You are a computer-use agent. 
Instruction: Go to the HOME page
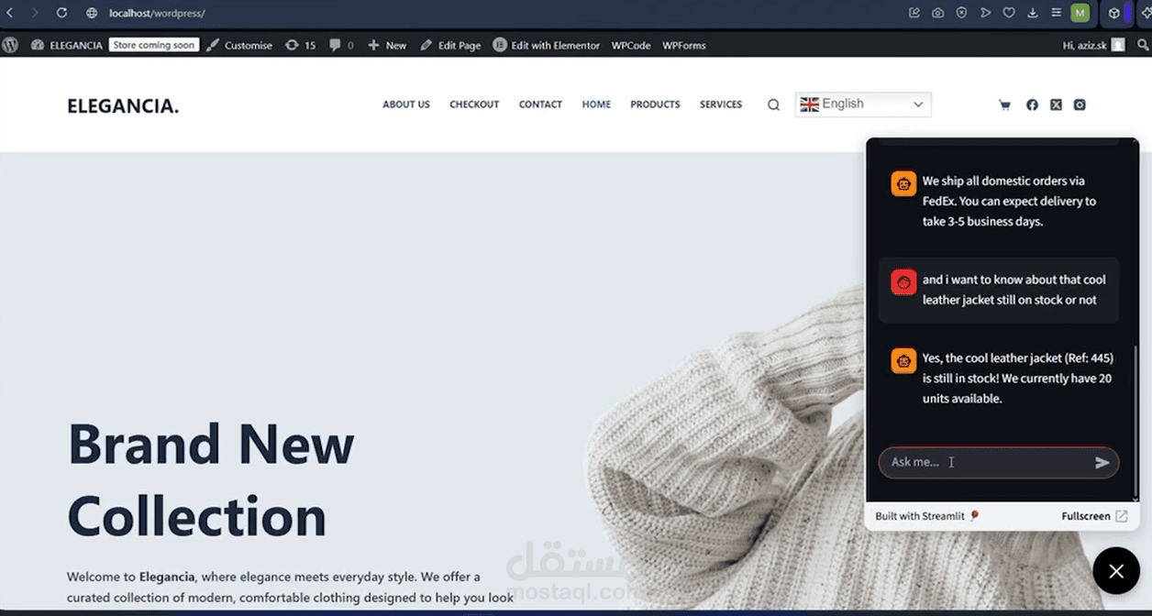click(596, 104)
